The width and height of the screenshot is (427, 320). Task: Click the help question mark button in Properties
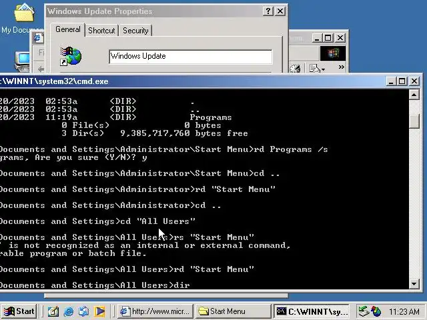pos(268,11)
